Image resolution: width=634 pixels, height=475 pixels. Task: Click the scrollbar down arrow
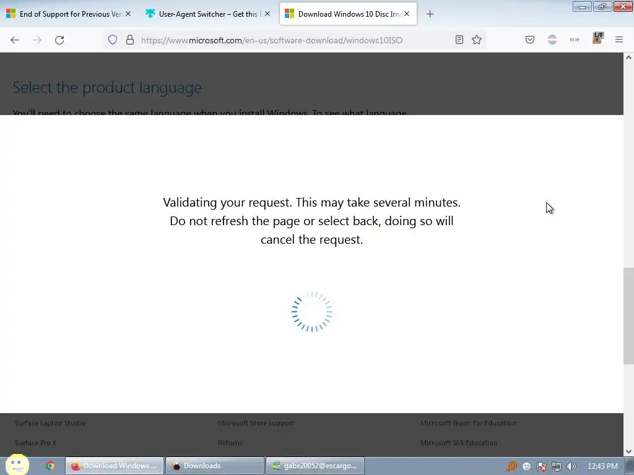point(628,451)
